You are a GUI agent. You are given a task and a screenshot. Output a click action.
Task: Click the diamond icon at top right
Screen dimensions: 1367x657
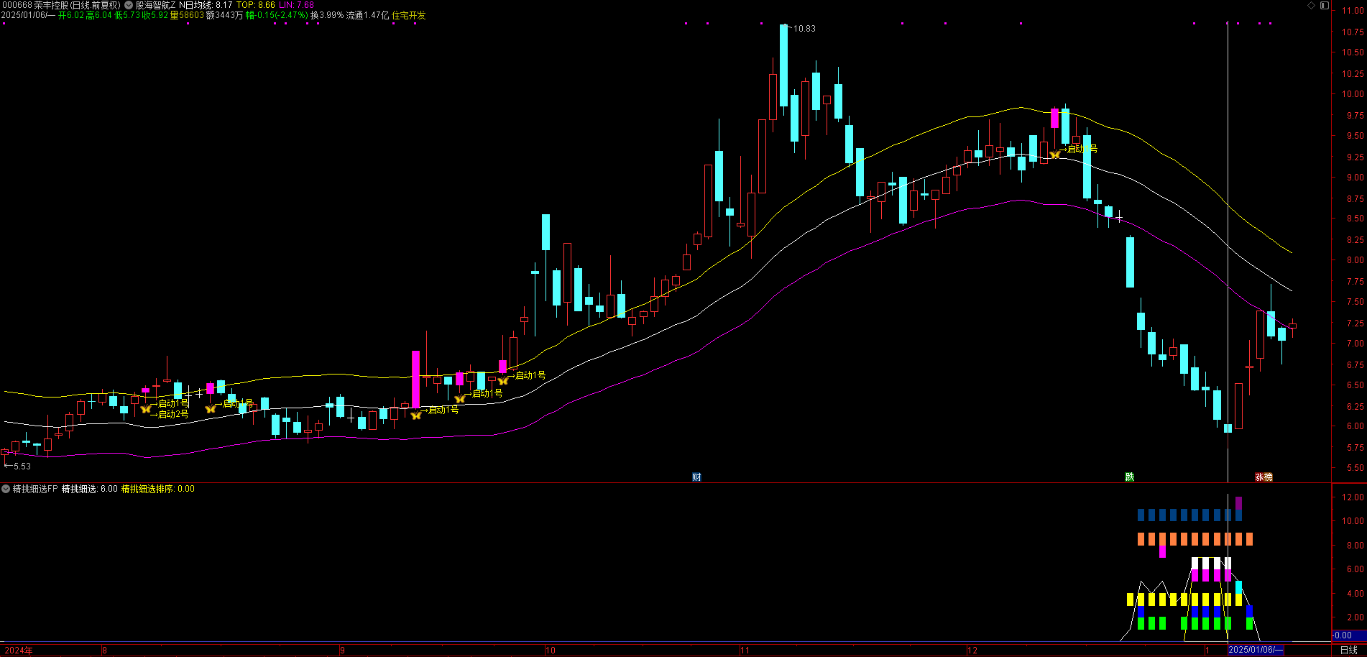click(x=1311, y=5)
